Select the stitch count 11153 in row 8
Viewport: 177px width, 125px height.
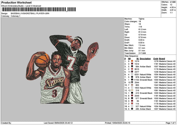[x=136, y=80]
